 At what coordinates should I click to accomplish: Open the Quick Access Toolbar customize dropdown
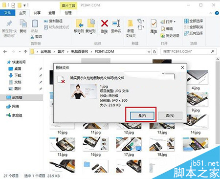(x=24, y=5)
